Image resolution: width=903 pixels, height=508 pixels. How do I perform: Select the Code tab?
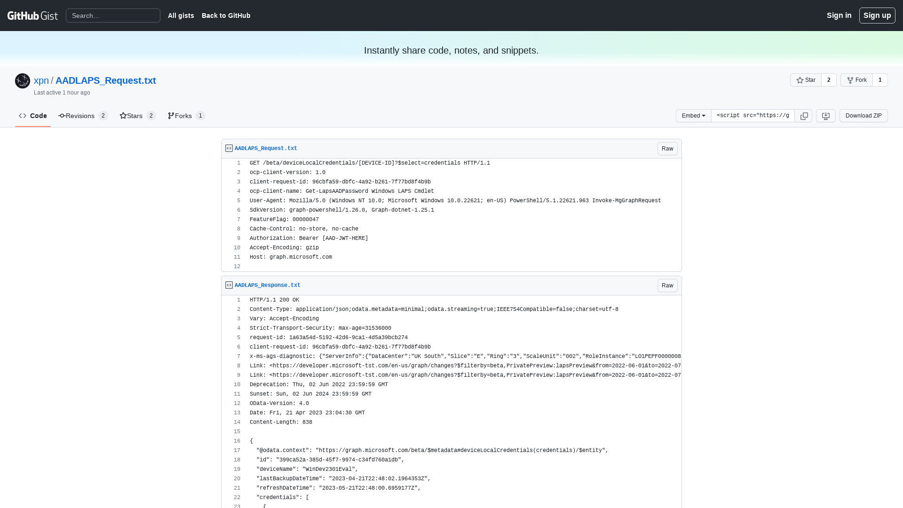pos(32,115)
